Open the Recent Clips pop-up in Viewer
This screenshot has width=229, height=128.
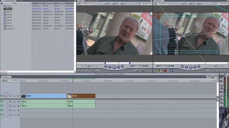coord(136,71)
